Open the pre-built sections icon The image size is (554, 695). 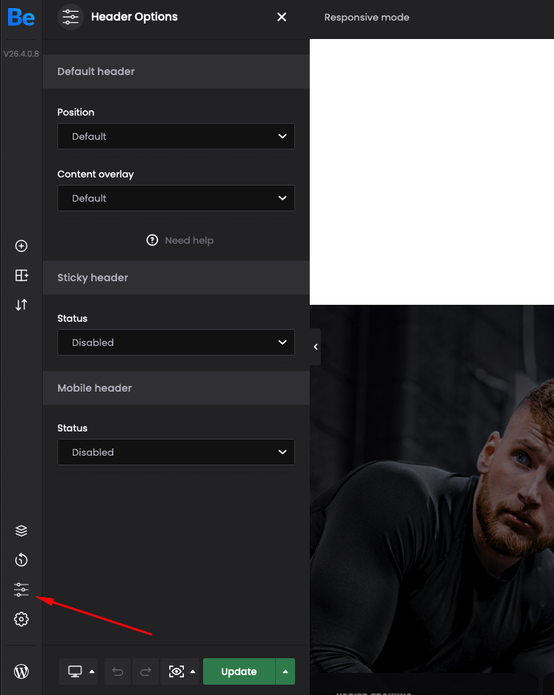(21, 275)
